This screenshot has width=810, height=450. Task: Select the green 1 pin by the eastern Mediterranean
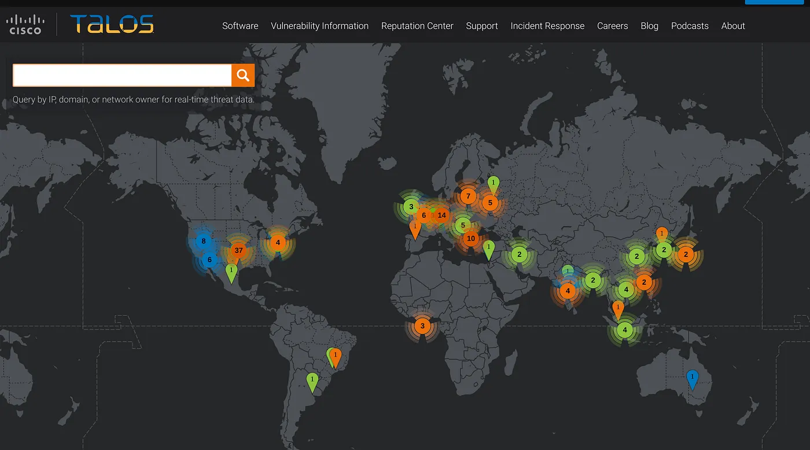[x=489, y=250]
